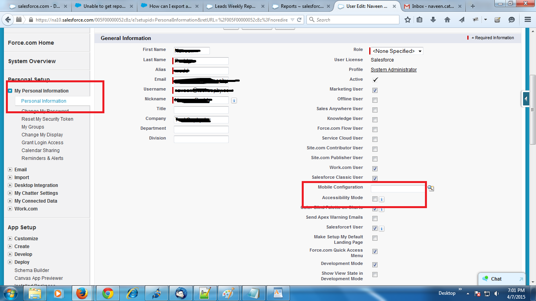The height and width of the screenshot is (301, 536).
Task: Switch to the Leads Weekly Report tab
Action: coord(236,6)
